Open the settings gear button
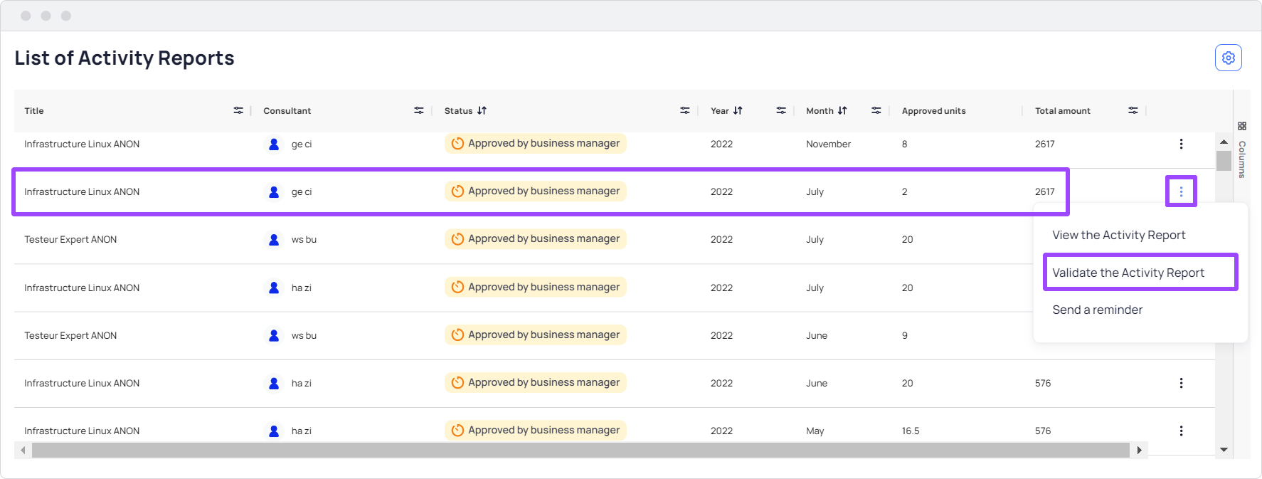This screenshot has width=1262, height=479. click(x=1228, y=58)
